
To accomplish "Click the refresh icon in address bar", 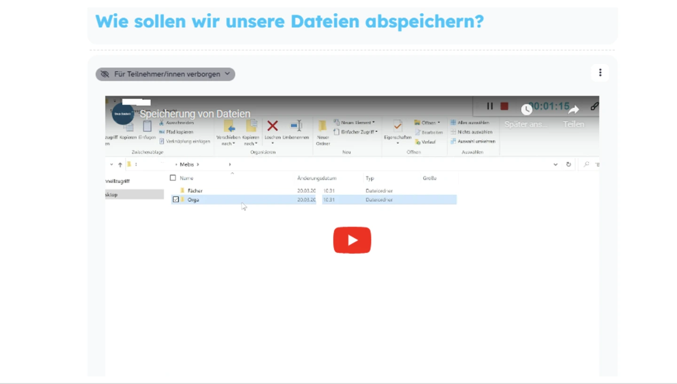I will click(568, 164).
